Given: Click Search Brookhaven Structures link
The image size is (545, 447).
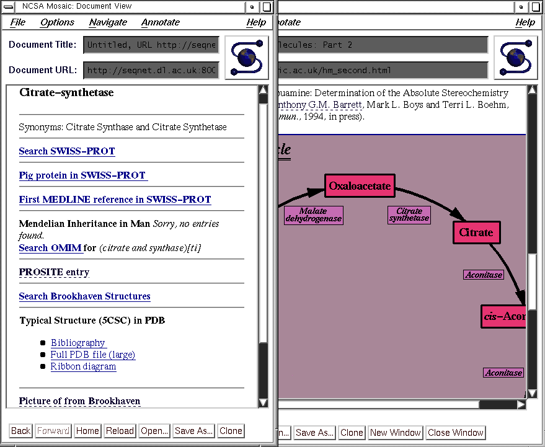Looking at the screenshot, I should (x=84, y=296).
